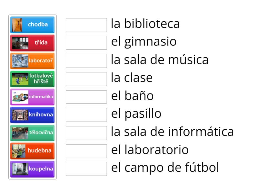Viewport: 258px width, 194px height.
Task: Click the el gimnasio text label
Action: [144, 42]
